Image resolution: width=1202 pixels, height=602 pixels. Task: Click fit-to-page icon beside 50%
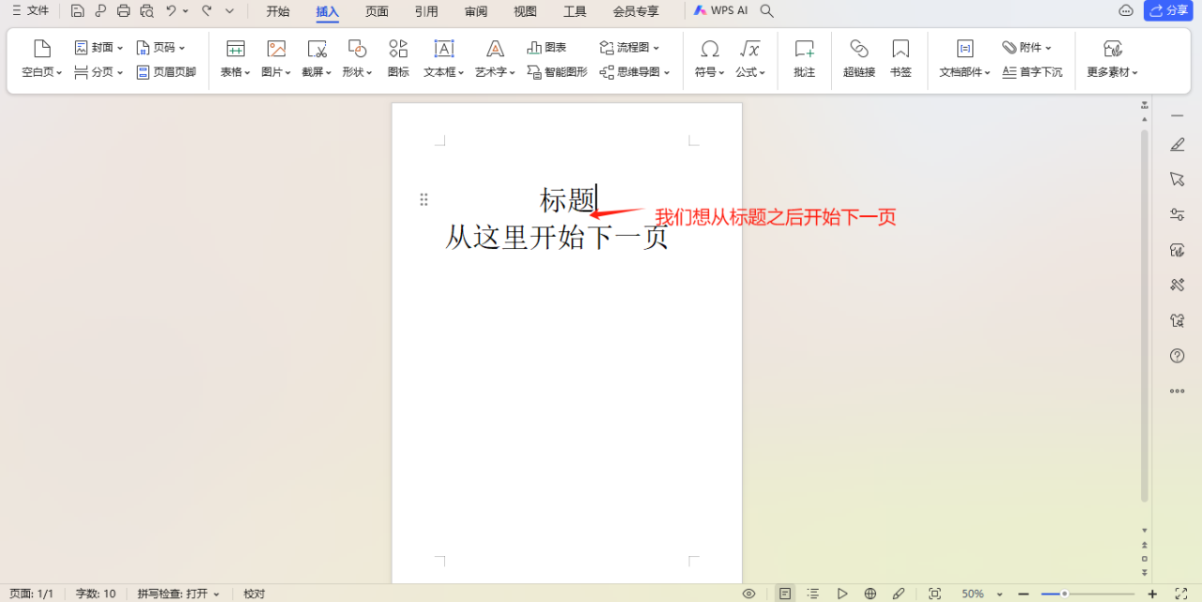pyautogui.click(x=934, y=594)
